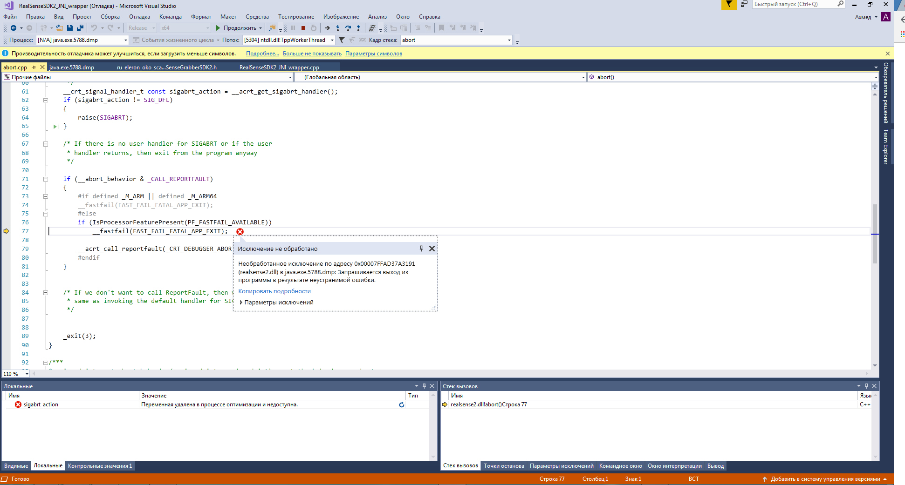
Task: Pause execution with Break All icon
Action: 293,28
